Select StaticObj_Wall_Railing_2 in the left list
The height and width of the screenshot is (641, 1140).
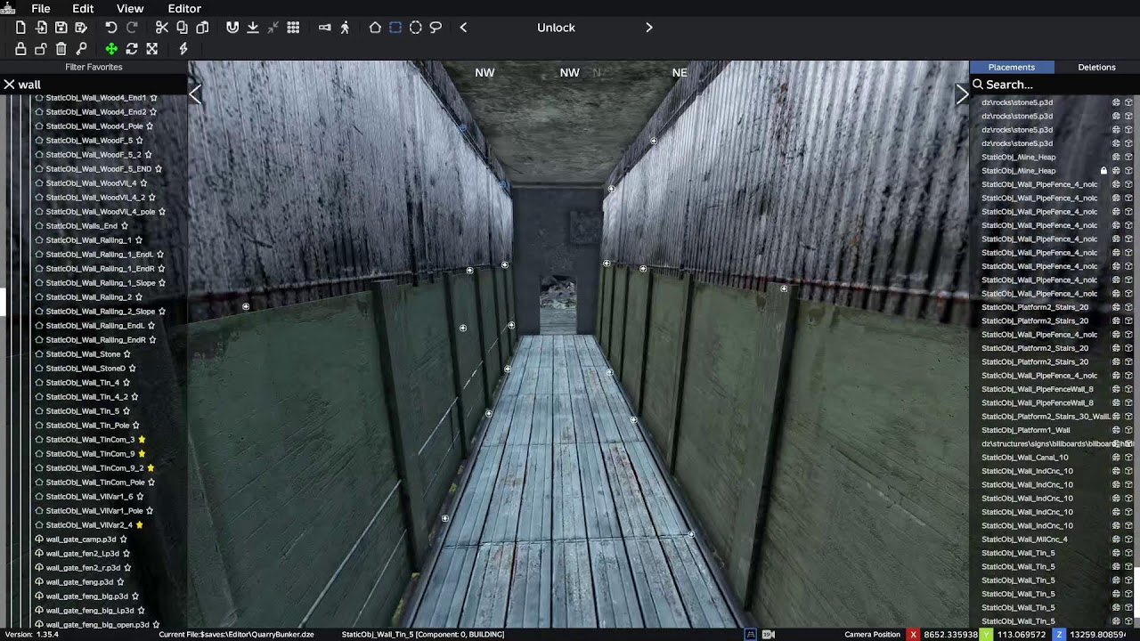88,297
